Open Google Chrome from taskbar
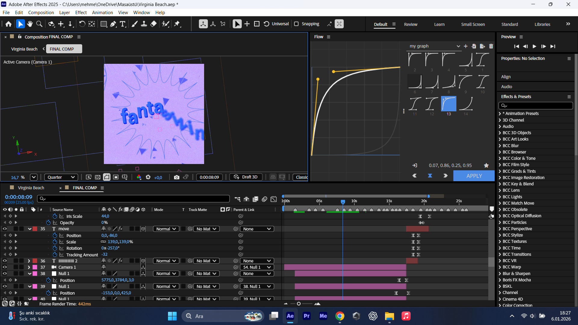The height and width of the screenshot is (325, 578). tap(340, 316)
